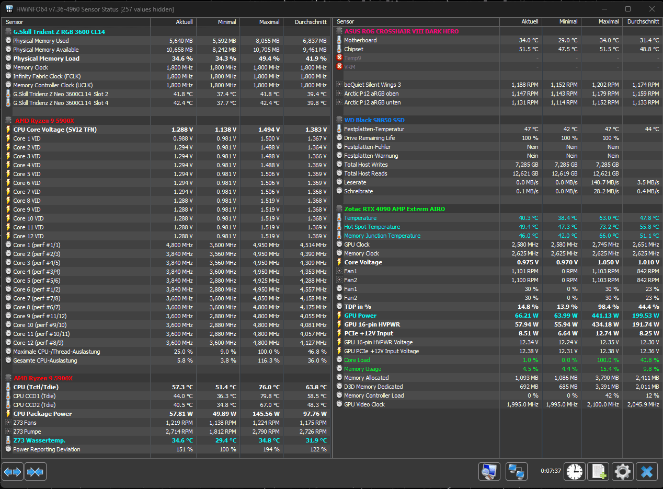Select the Core 1 (perf #1/1) row
Viewport: 663px width, 489px height.
(x=167, y=245)
